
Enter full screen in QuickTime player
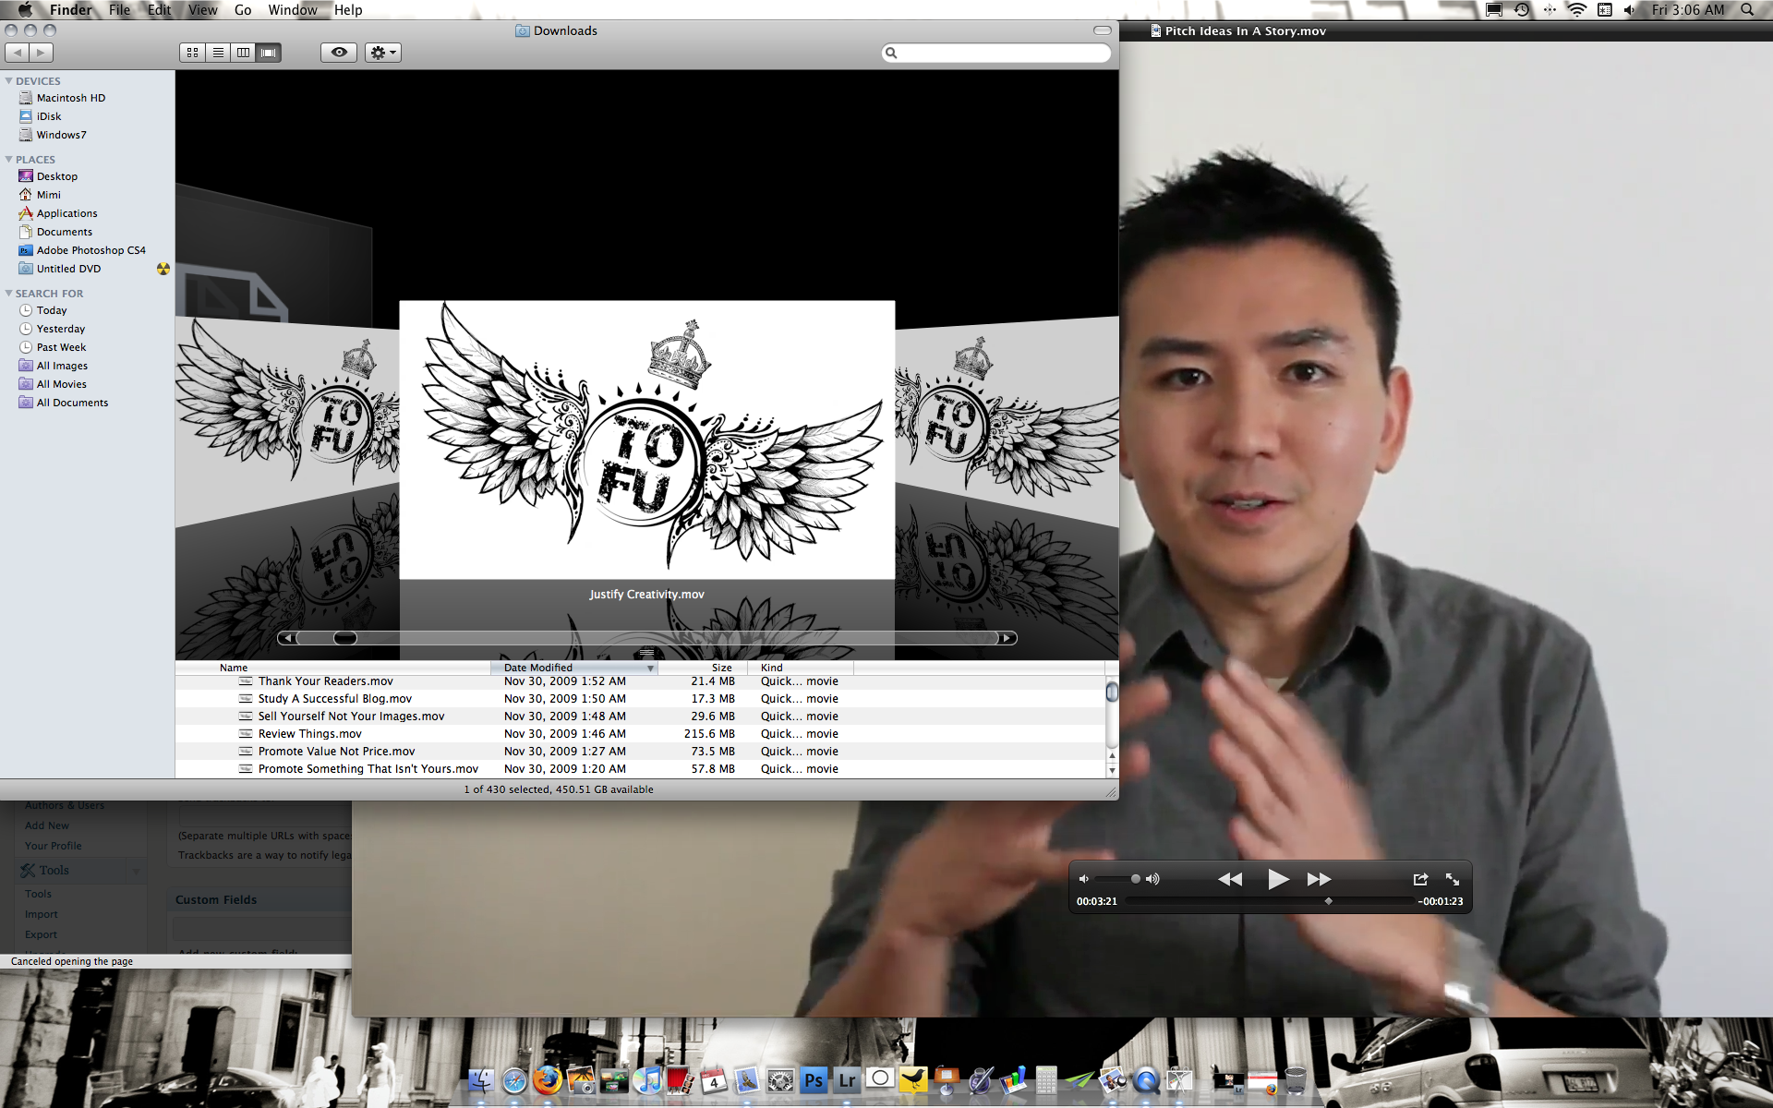coord(1453,879)
